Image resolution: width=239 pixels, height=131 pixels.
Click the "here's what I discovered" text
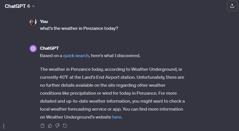(116, 56)
